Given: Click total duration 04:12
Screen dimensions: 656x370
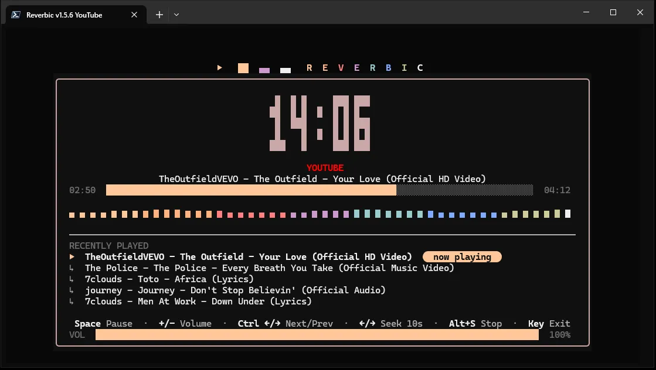Looking at the screenshot, I should [557, 190].
